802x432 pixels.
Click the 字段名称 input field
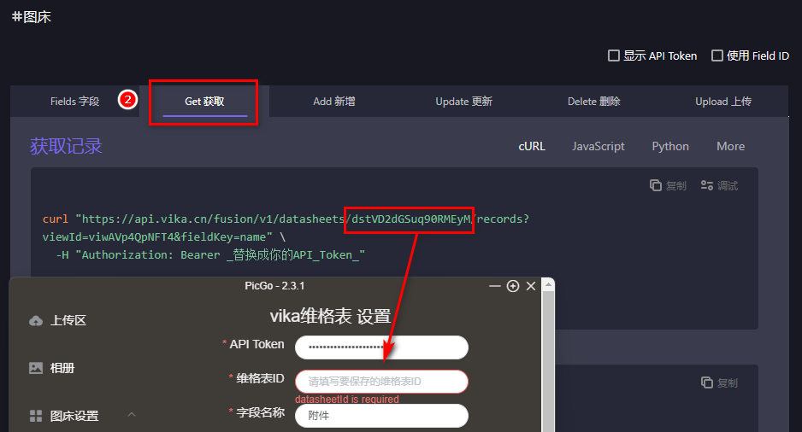[x=381, y=416]
